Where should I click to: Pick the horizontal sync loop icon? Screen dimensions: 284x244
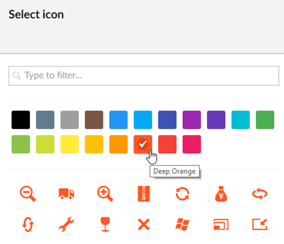(x=260, y=194)
